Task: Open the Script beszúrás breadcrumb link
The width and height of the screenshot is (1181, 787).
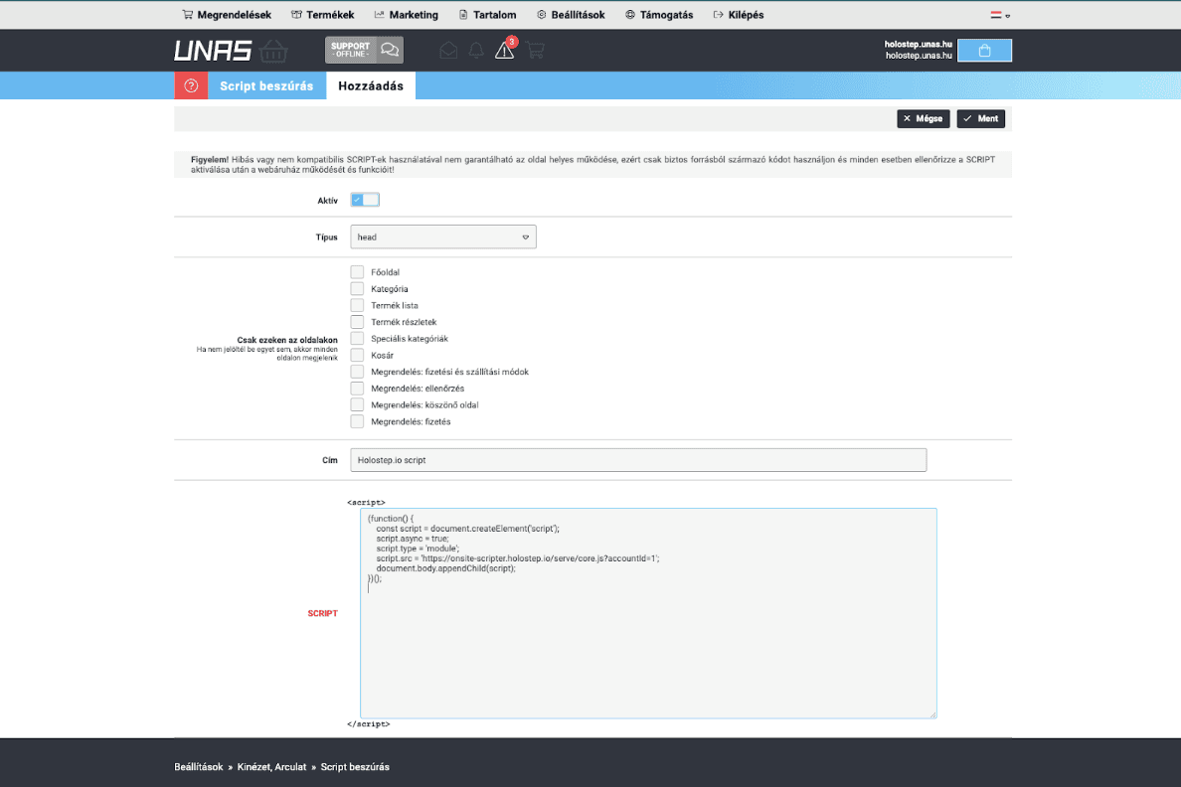Action: [x=355, y=767]
